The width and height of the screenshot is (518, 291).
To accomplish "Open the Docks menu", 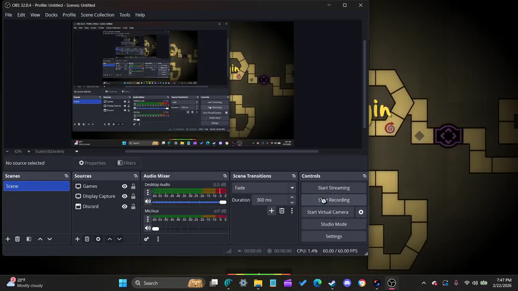I will pyautogui.click(x=51, y=15).
